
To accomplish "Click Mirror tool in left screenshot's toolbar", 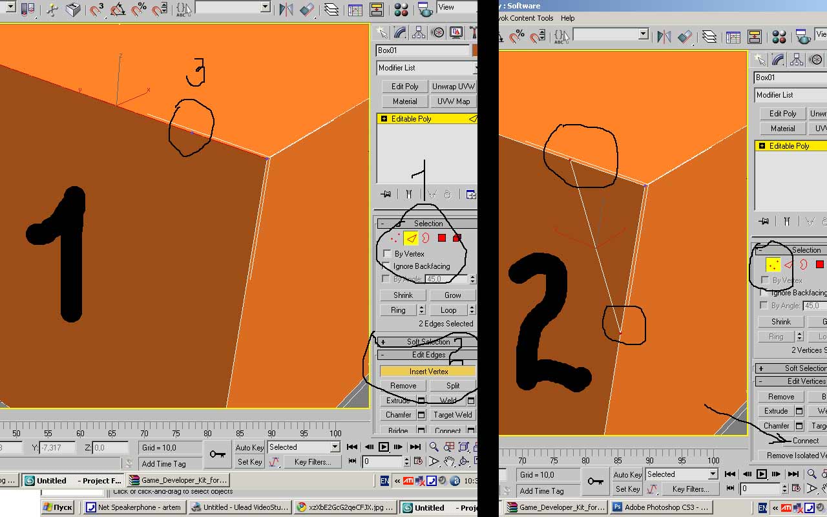I will 286,10.
